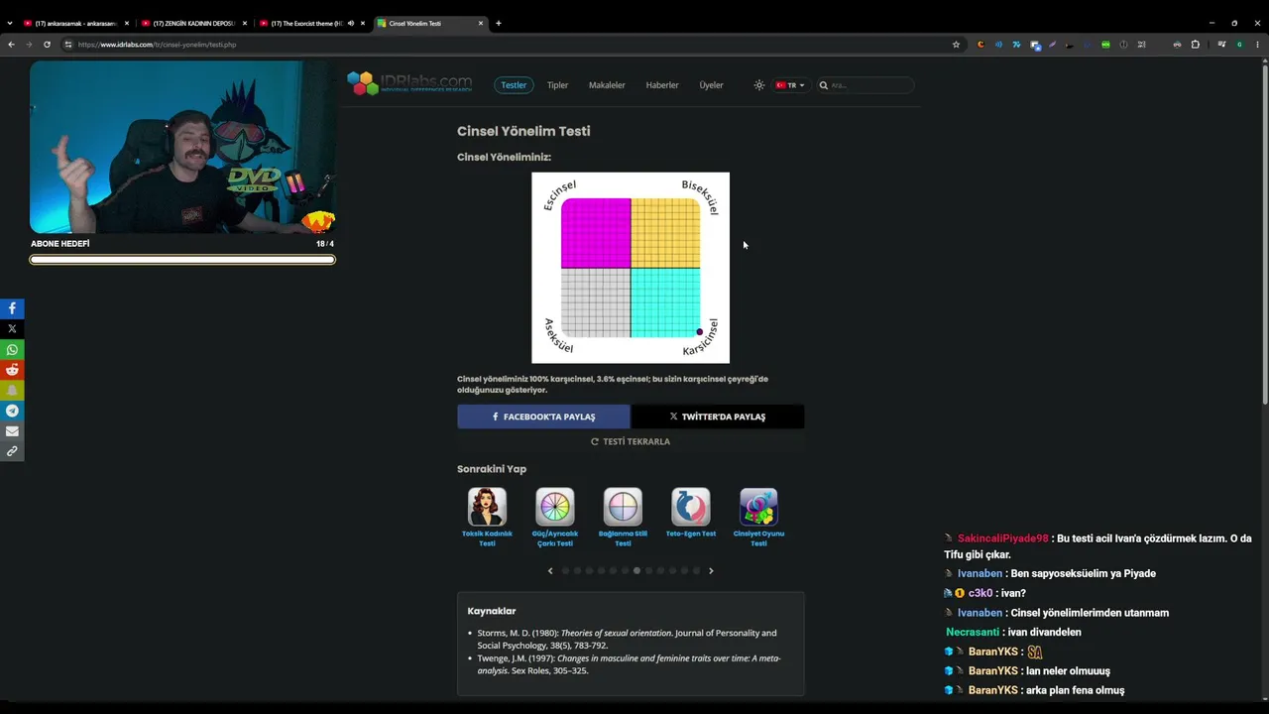Open the Teto-Egen Test icon
Viewport: 1269px width, 714px height.
[x=691, y=507]
